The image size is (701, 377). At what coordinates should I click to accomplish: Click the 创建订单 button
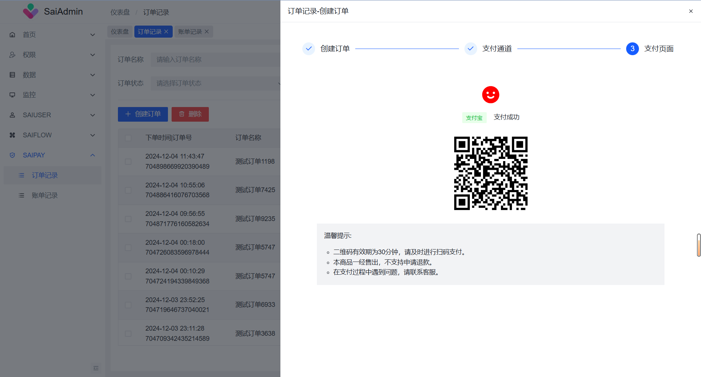click(x=143, y=114)
